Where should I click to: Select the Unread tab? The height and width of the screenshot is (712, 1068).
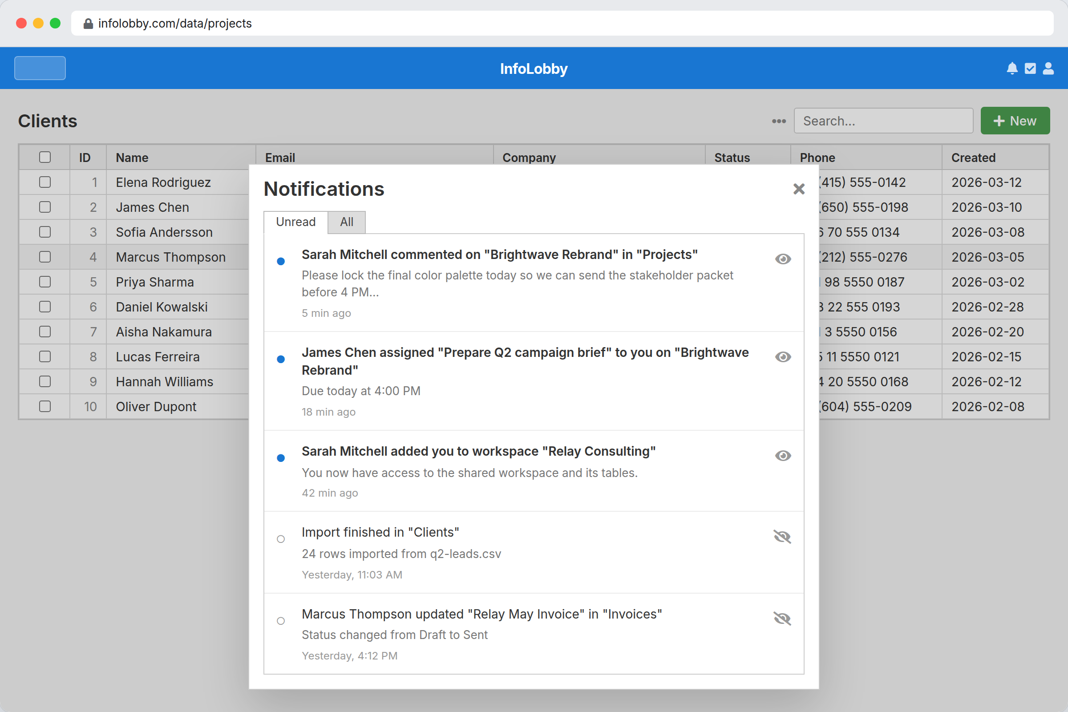click(x=295, y=222)
